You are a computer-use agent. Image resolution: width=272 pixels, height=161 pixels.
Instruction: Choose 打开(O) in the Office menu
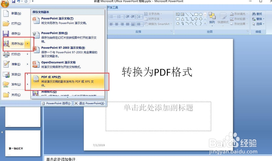pyautogui.click(x=16, y=23)
